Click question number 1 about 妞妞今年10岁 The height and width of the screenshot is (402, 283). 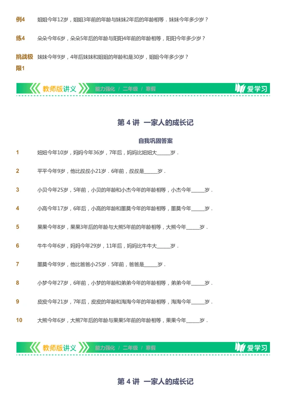18,153
